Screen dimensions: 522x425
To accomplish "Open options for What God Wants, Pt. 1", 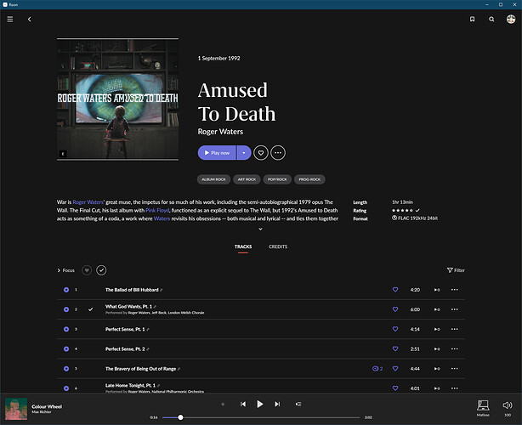I will click(455, 309).
